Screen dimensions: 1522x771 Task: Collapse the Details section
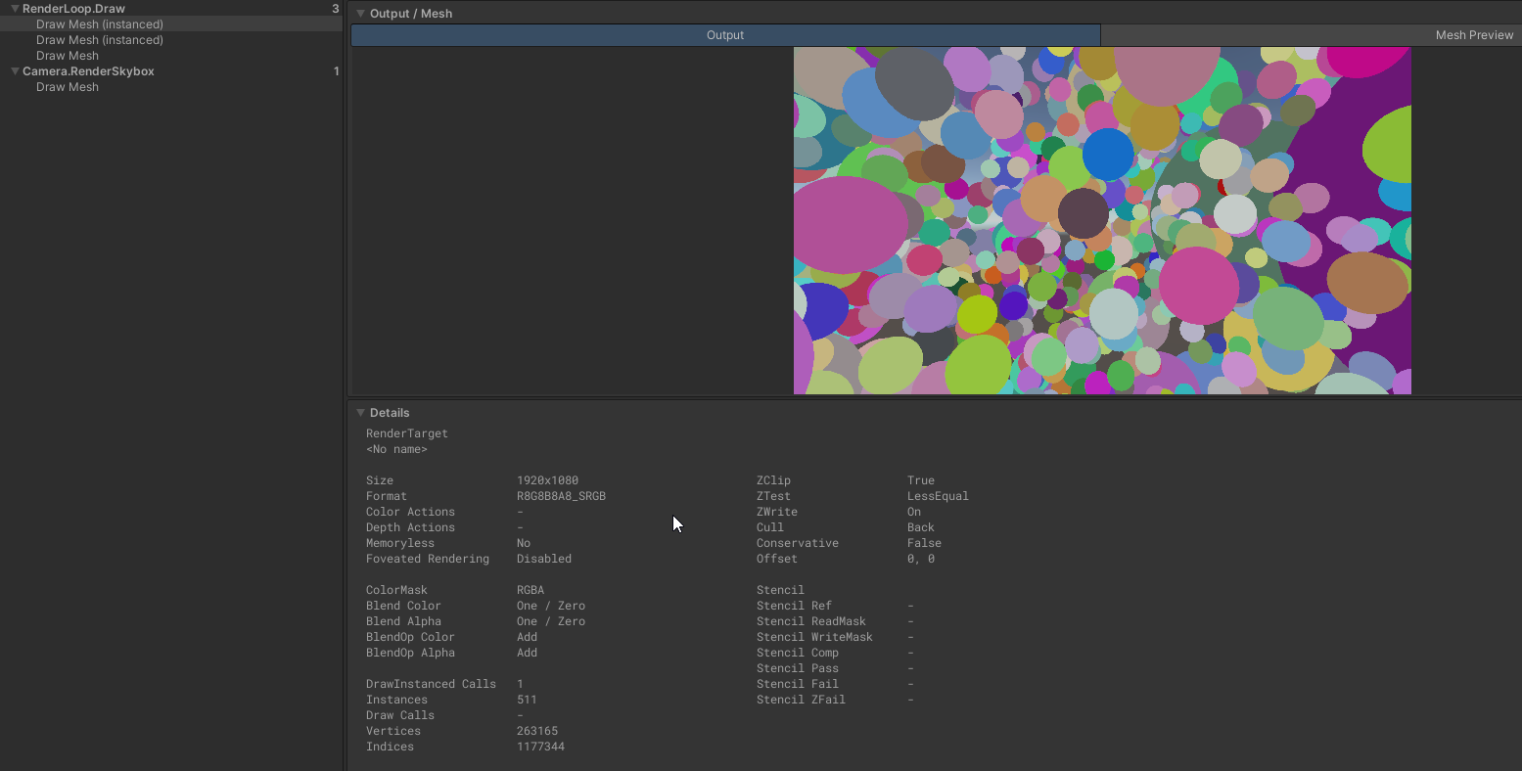[x=361, y=413]
